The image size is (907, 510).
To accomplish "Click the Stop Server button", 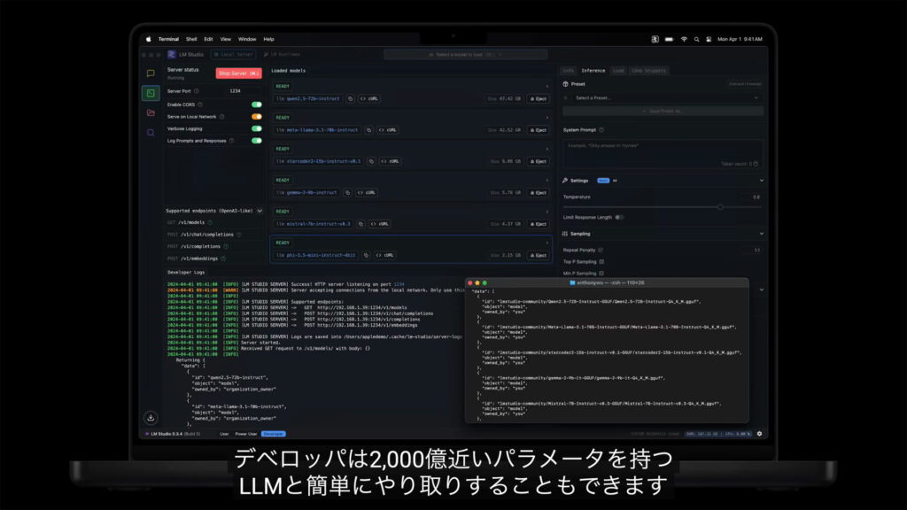I will tap(238, 73).
